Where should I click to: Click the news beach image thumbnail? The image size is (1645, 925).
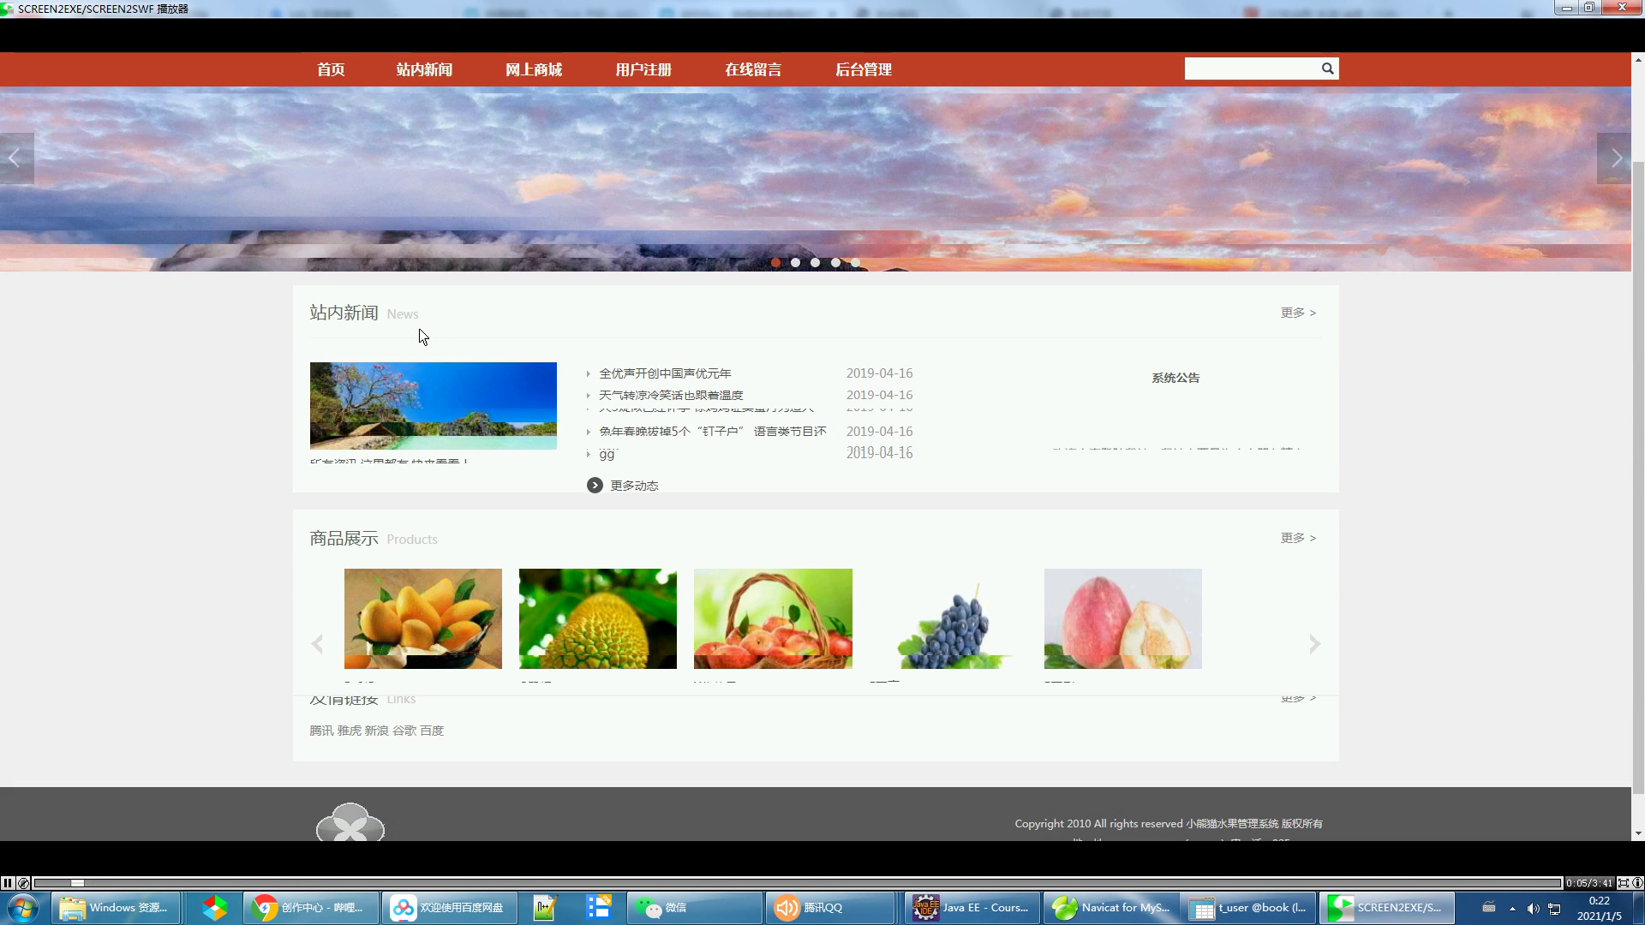coord(434,406)
